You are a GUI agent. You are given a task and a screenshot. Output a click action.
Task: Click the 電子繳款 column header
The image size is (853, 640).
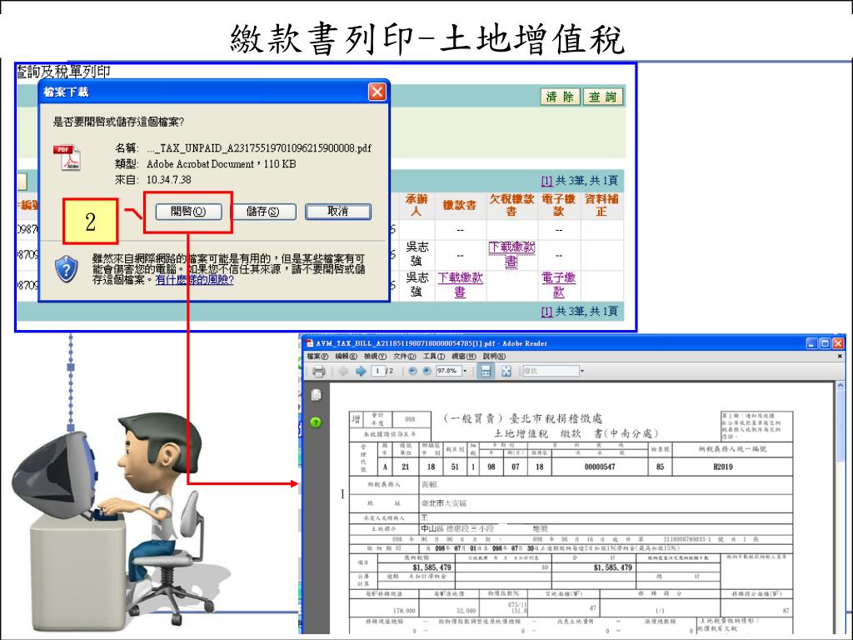559,205
